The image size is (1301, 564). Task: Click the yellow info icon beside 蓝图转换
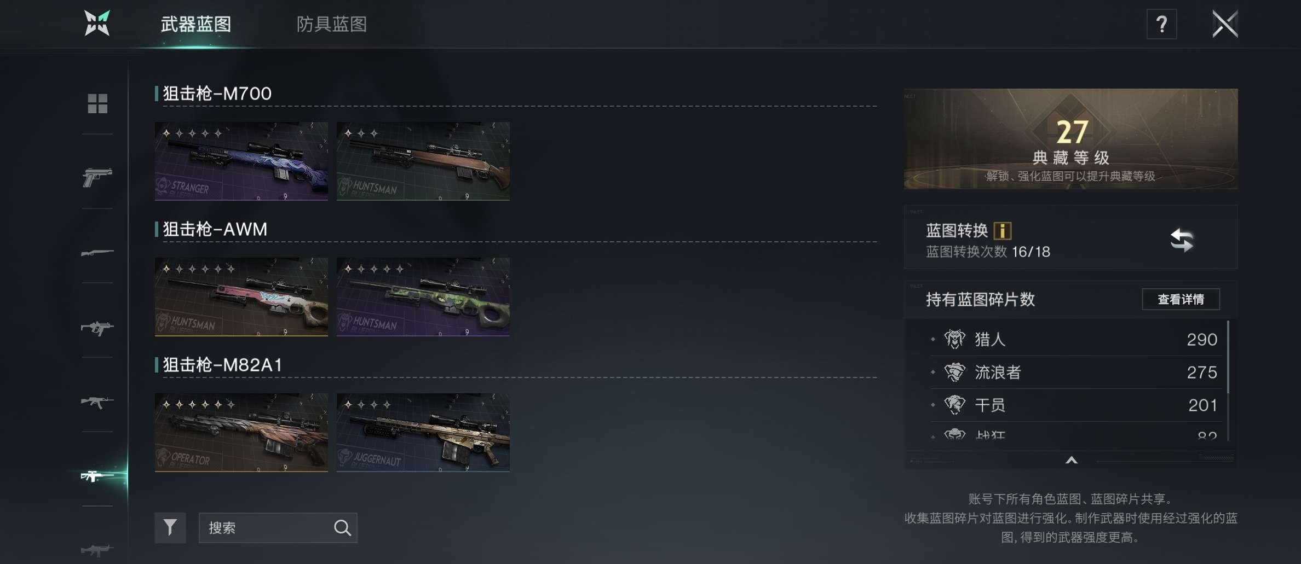1002,230
